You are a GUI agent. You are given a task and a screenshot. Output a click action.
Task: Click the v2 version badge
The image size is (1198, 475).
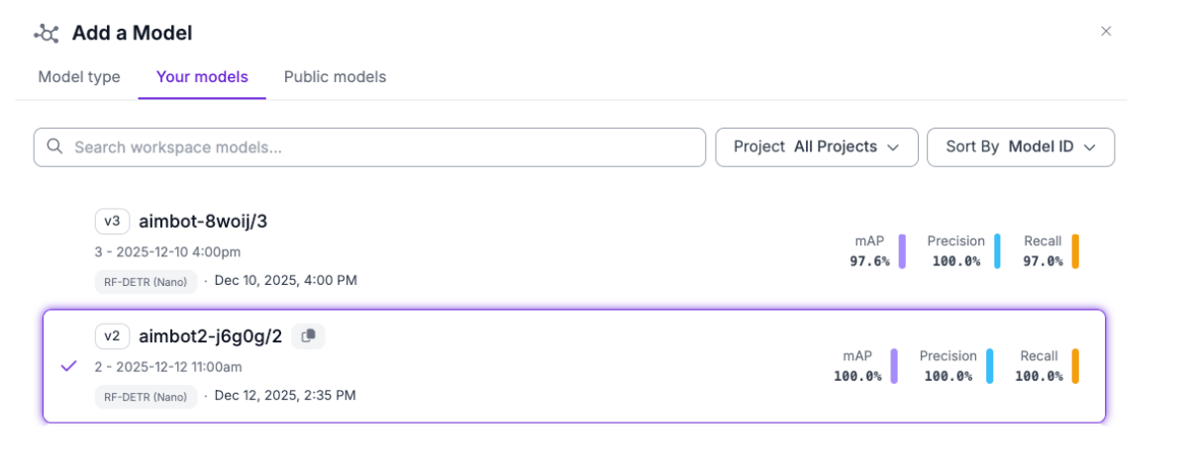(x=112, y=336)
